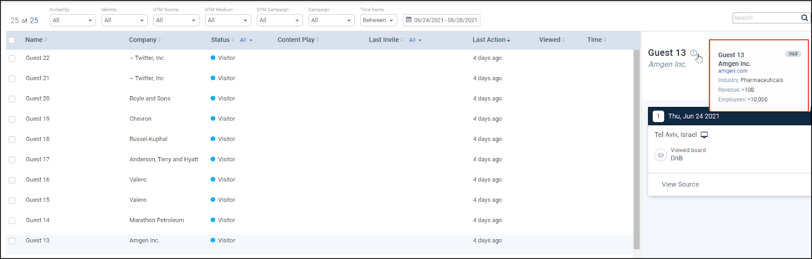Click the calendar icon in date range

tap(409, 20)
